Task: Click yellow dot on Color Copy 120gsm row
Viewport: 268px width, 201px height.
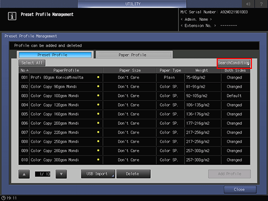Action: [98, 105]
